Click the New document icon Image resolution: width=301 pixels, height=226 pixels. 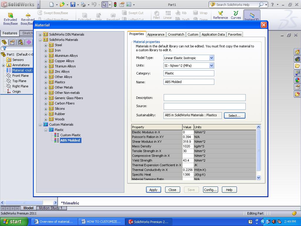tap(51, 4)
